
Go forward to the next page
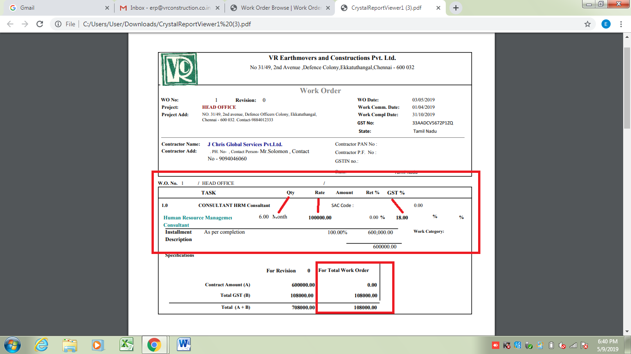[x=25, y=24]
